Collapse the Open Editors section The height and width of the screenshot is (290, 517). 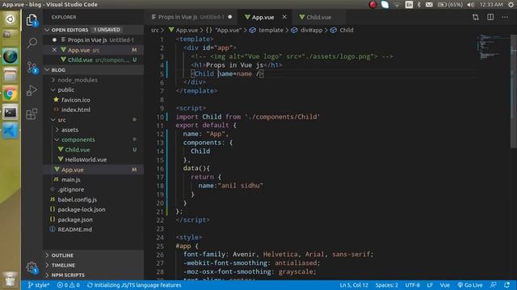click(94, 30)
